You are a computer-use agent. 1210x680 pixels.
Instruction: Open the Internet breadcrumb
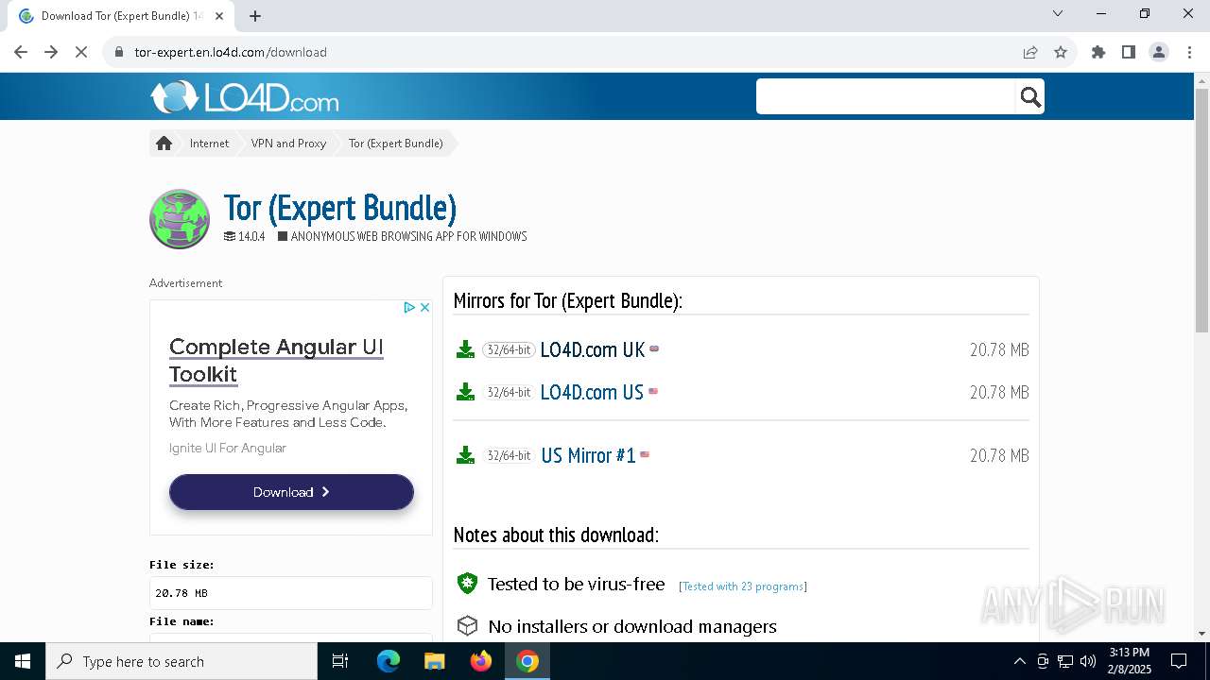(209, 144)
